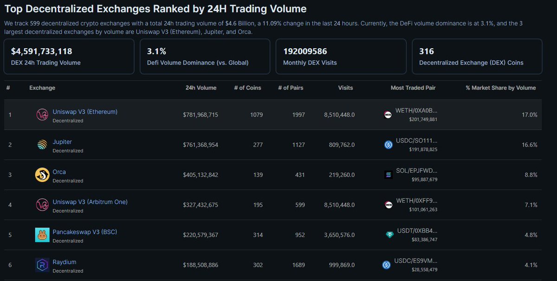Select the WETH/0XA0B... traded pair

click(x=416, y=111)
